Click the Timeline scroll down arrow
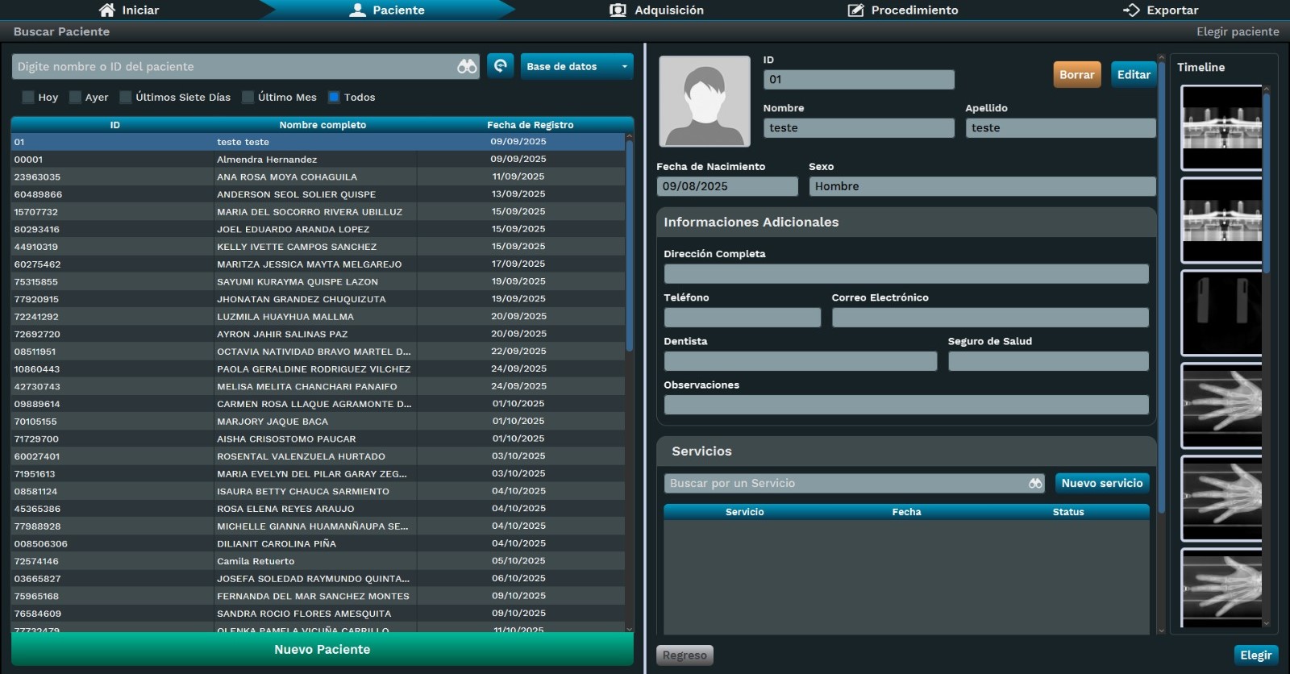1290x674 pixels. [x=1266, y=623]
